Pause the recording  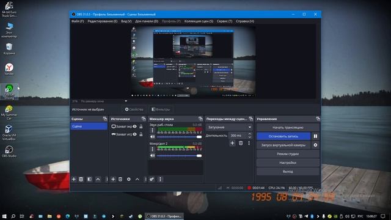point(315,136)
